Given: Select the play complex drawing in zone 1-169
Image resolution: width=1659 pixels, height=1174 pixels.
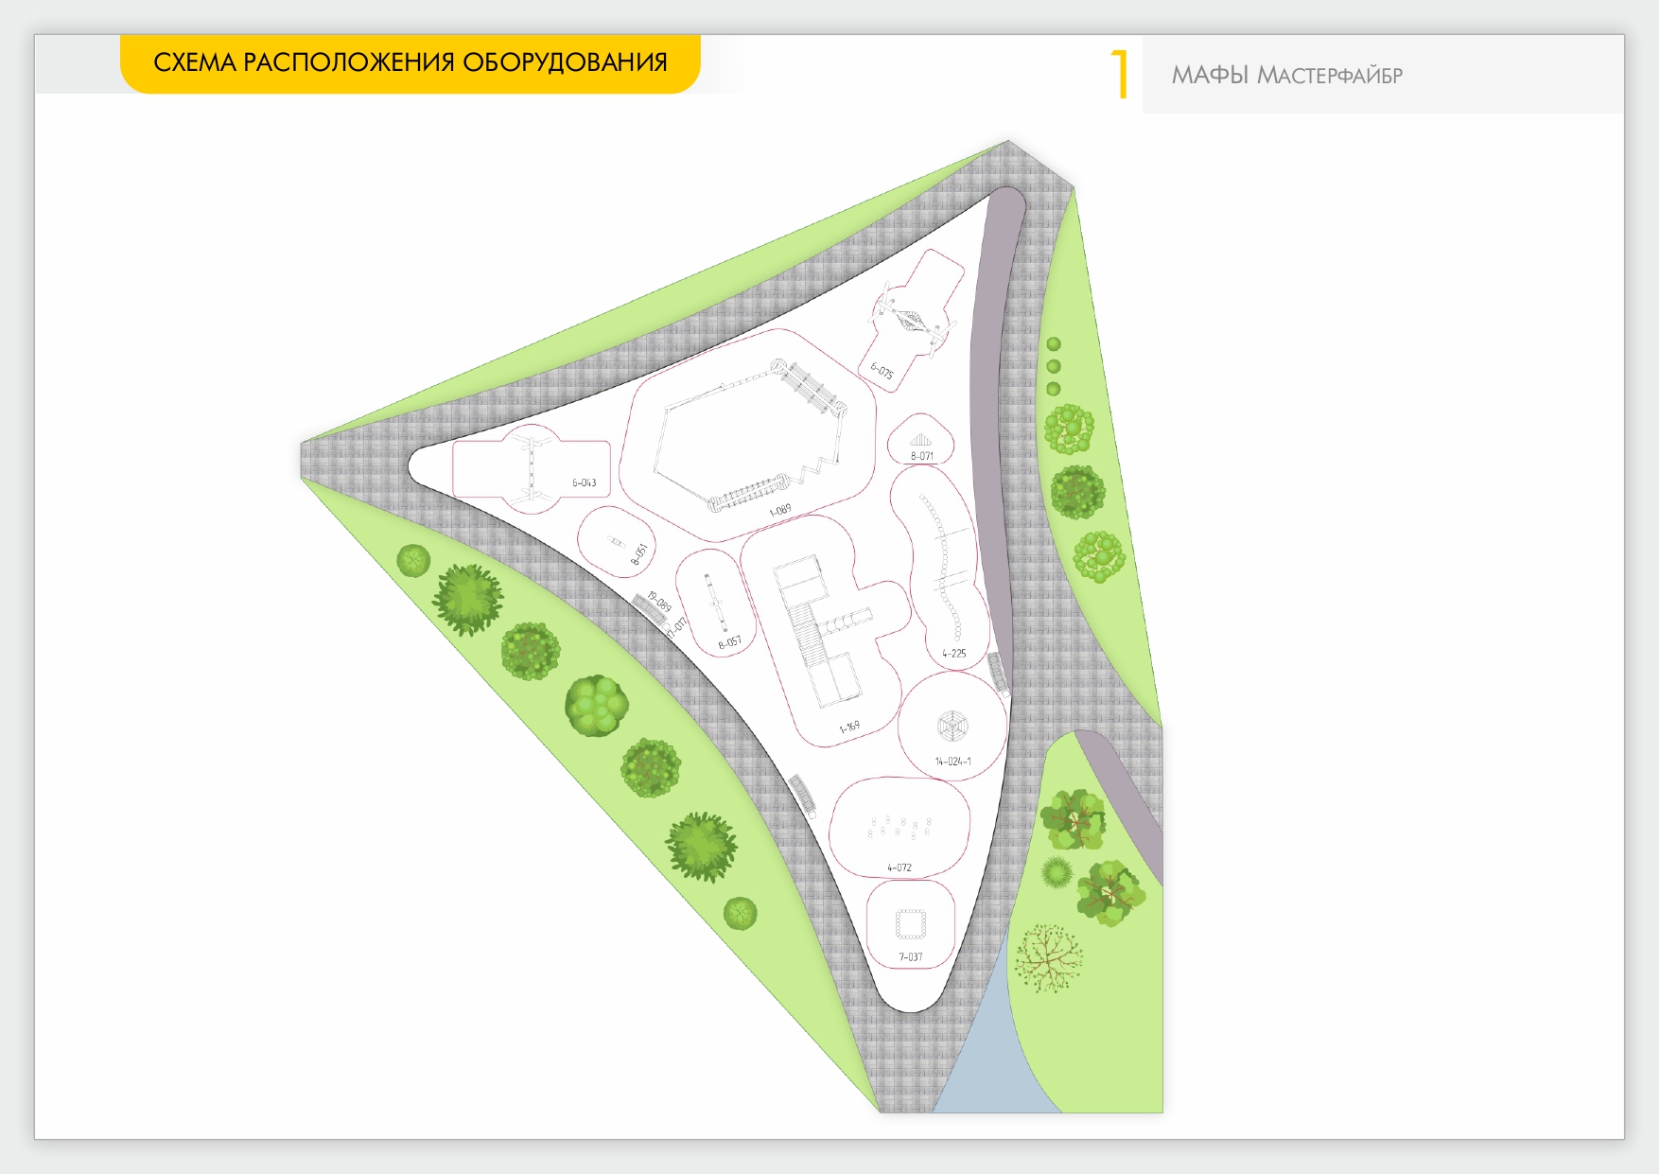Looking at the screenshot, I should tap(821, 631).
